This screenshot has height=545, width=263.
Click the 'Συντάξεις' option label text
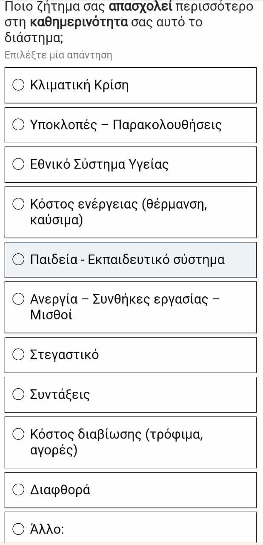coord(60,395)
